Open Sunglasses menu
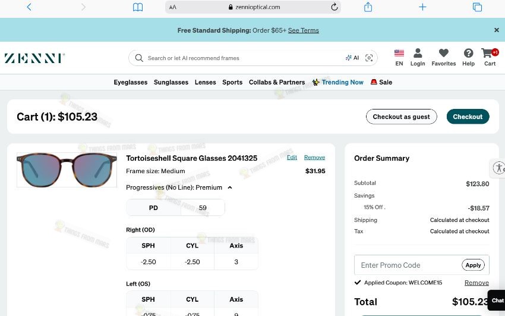 [x=171, y=82]
